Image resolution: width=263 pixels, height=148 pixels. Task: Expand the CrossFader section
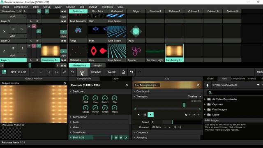(x=71, y=132)
